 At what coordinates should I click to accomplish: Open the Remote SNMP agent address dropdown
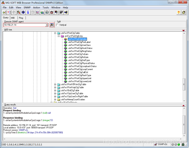point(47,25)
